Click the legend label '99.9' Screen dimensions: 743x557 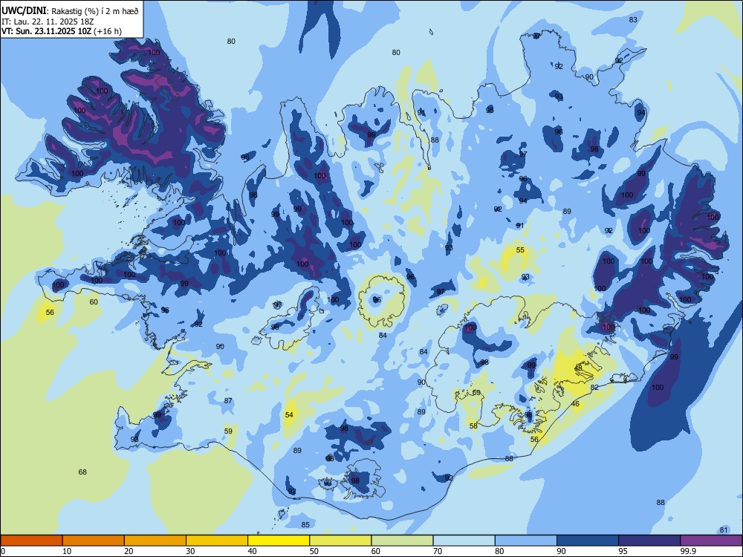pos(687,551)
